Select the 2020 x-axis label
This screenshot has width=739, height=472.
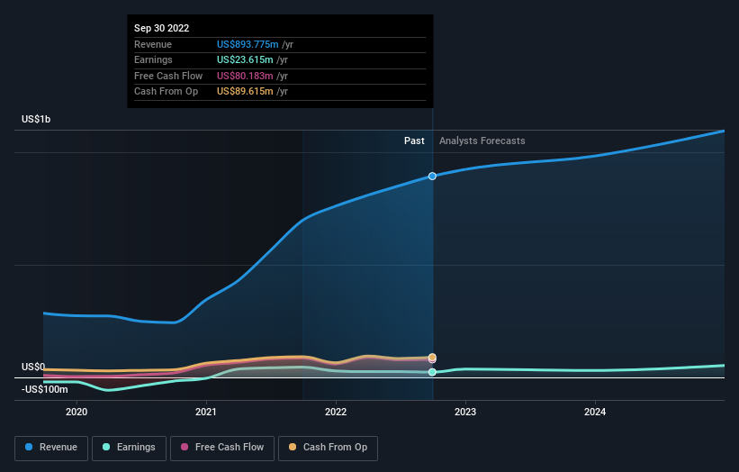click(x=77, y=413)
